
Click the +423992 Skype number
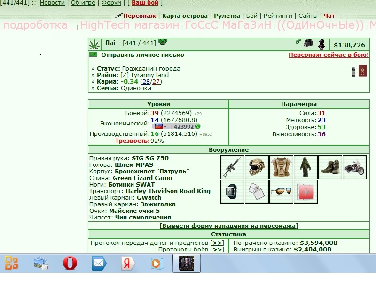181,126
